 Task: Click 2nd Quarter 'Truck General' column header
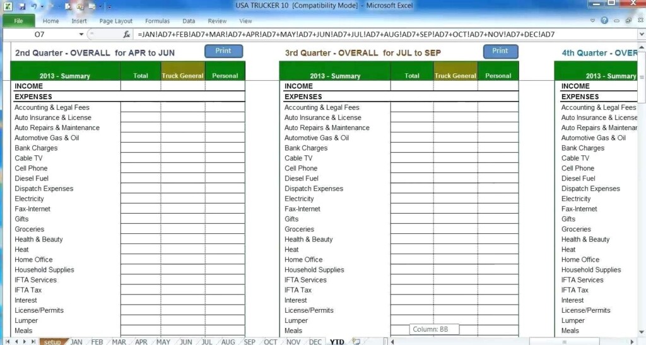click(182, 71)
